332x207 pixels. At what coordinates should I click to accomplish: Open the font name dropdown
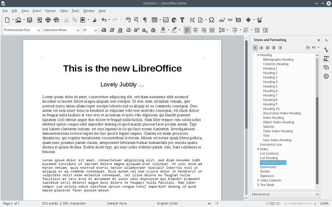pos(78,30)
